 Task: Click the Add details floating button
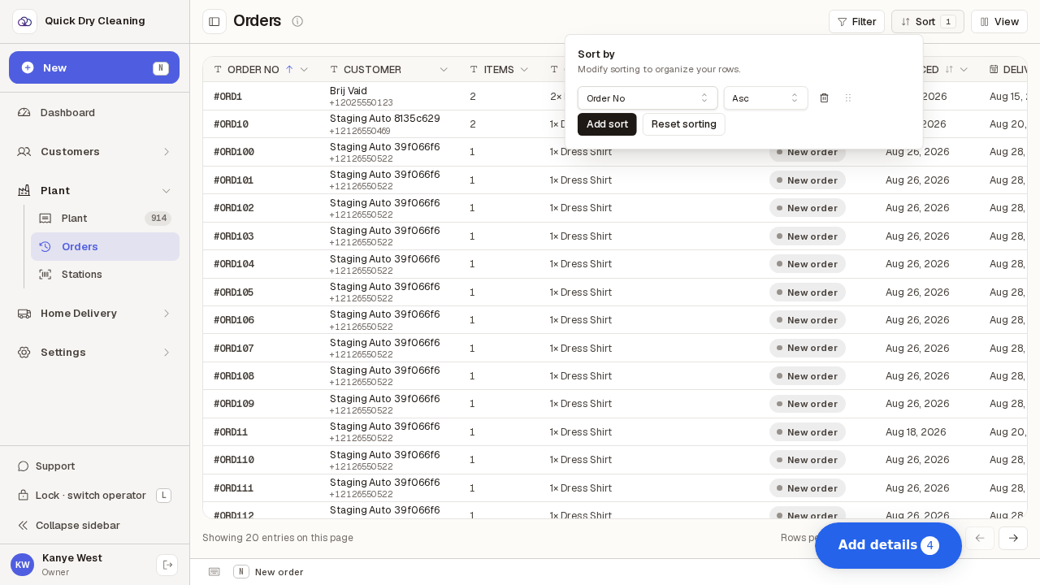pos(888,545)
